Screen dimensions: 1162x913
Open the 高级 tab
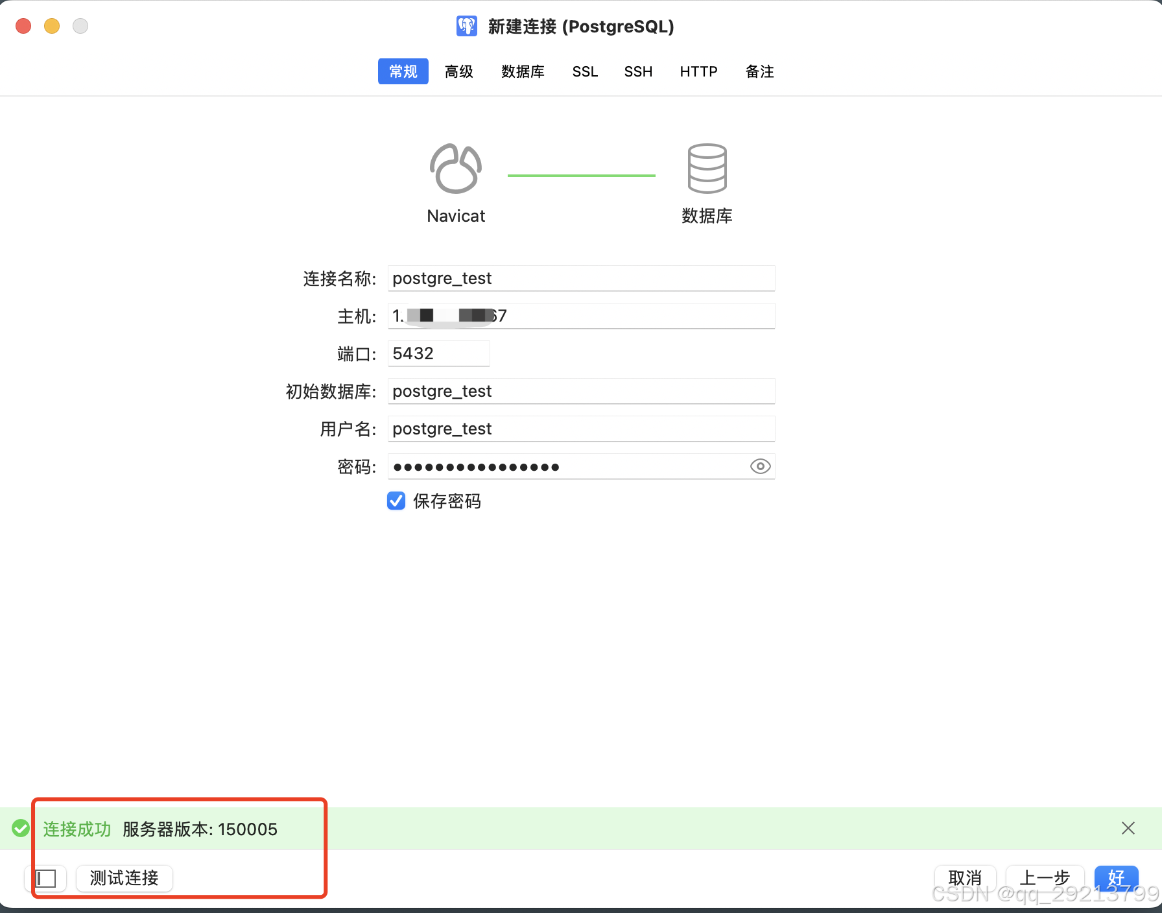click(x=459, y=71)
